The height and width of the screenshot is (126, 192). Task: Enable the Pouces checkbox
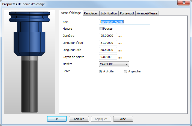[101, 29]
